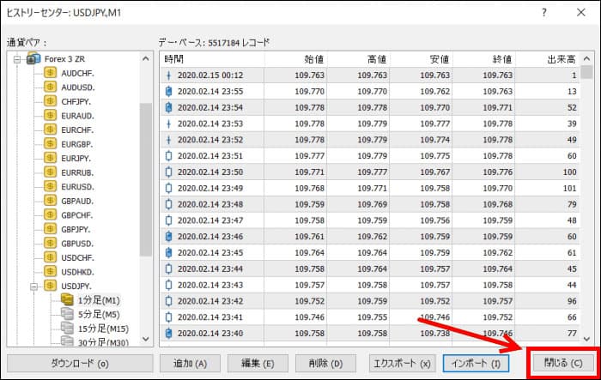Click up arrow of records table scrollbar
The height and width of the screenshot is (380, 601).
[586, 58]
